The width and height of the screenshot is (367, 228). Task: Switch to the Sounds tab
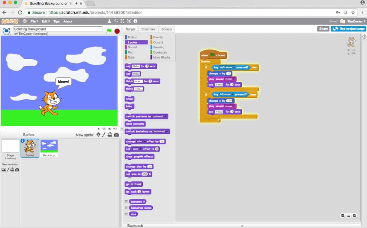[x=167, y=29]
